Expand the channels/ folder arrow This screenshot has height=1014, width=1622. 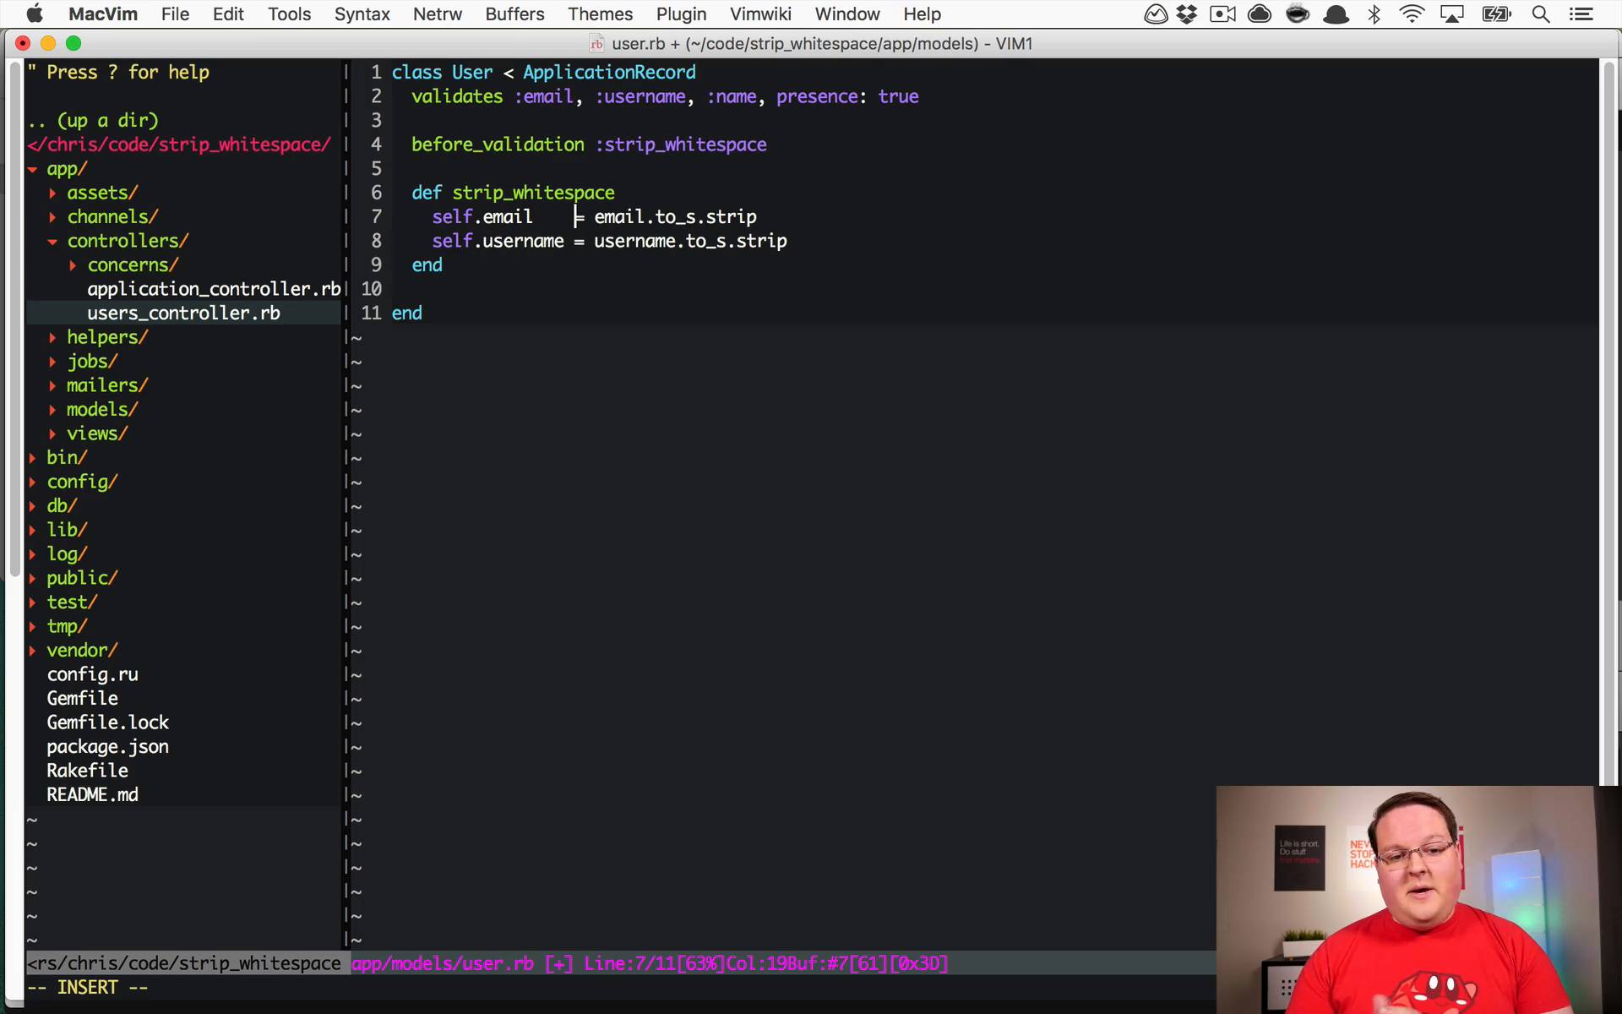52,217
